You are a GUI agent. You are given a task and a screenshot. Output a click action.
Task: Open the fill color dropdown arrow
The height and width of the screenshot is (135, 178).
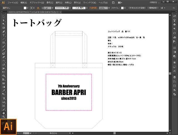tap(28, 8)
